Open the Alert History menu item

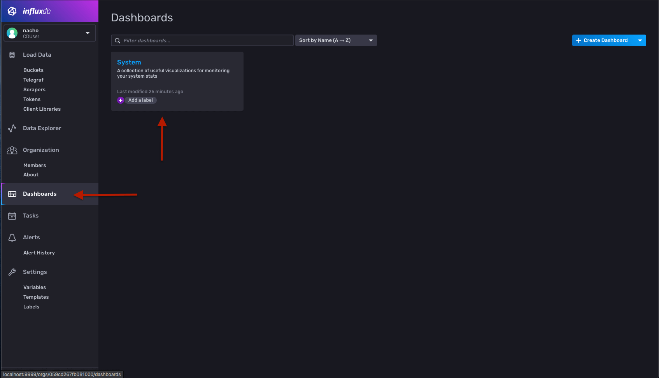click(39, 253)
